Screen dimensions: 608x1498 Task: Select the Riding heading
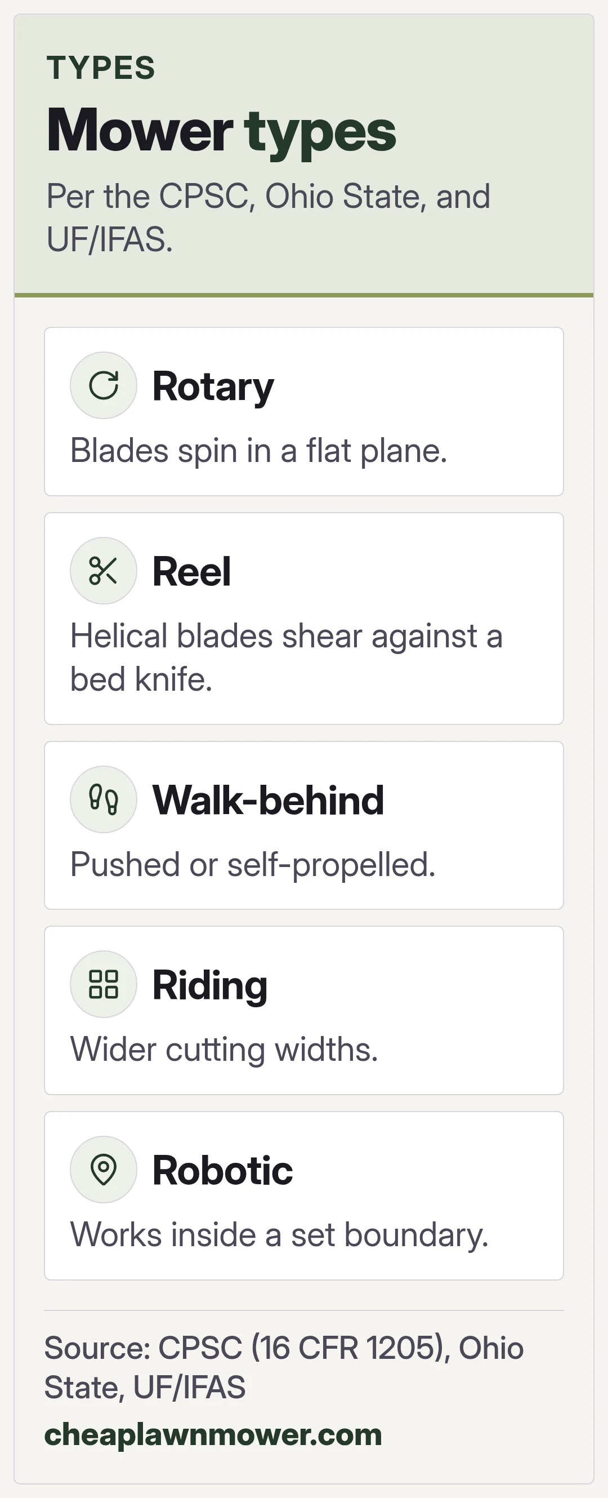click(x=210, y=986)
